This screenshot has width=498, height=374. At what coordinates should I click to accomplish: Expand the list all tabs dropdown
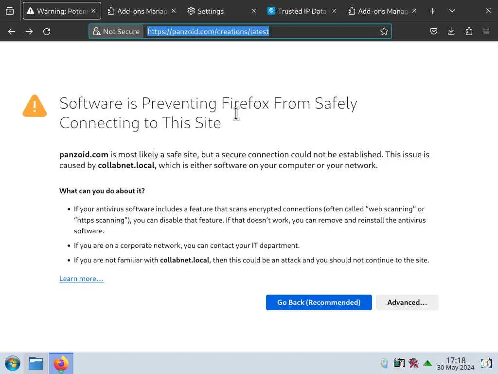452,11
